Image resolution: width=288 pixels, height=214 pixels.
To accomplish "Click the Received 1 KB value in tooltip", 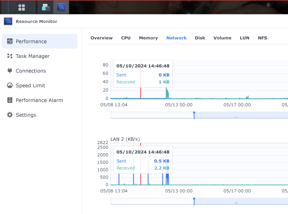I will [x=164, y=82].
